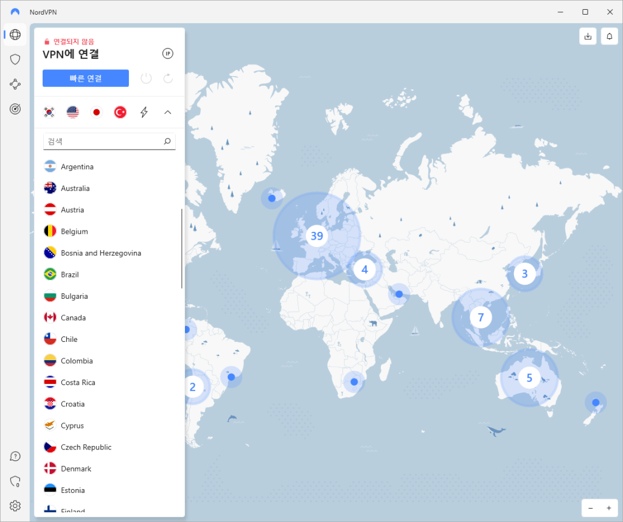
Task: Open the downloads icon near the bell
Action: [587, 36]
